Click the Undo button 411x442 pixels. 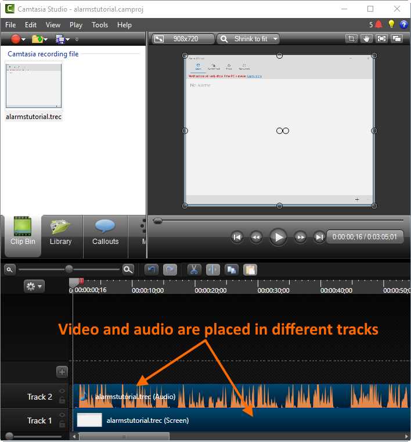pyautogui.click(x=152, y=269)
